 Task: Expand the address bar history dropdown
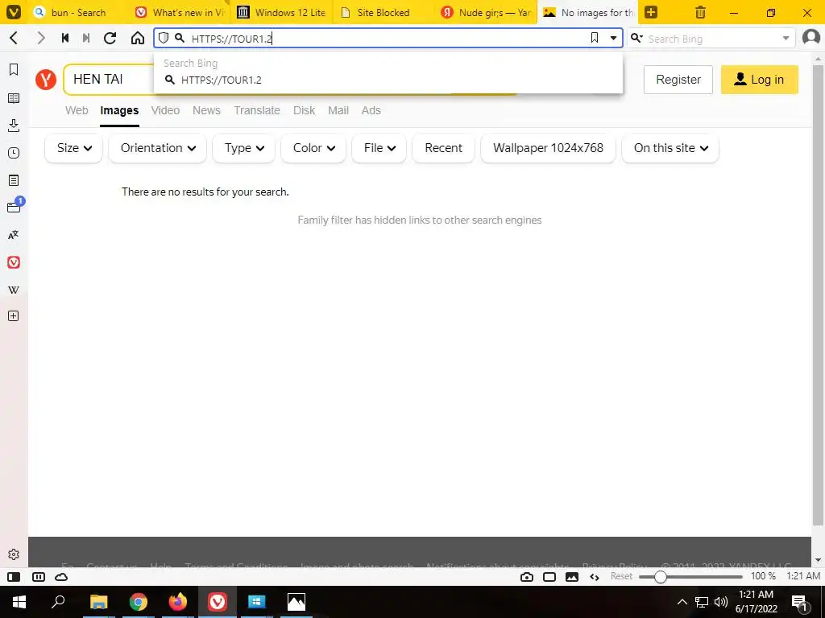click(x=613, y=39)
